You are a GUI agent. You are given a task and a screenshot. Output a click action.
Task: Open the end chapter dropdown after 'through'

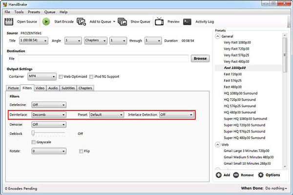tap(153, 41)
